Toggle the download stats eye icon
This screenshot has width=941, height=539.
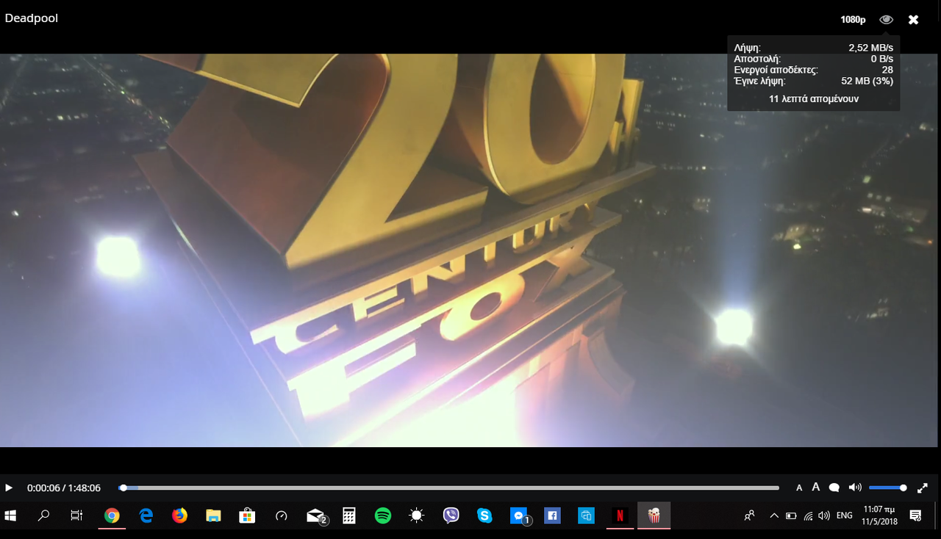point(887,20)
